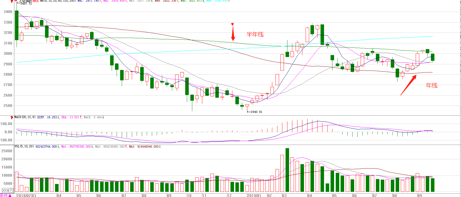Screen dimensions: 461x197
Task: Click the 25000 volume axis label
Action: click(x=7, y=151)
